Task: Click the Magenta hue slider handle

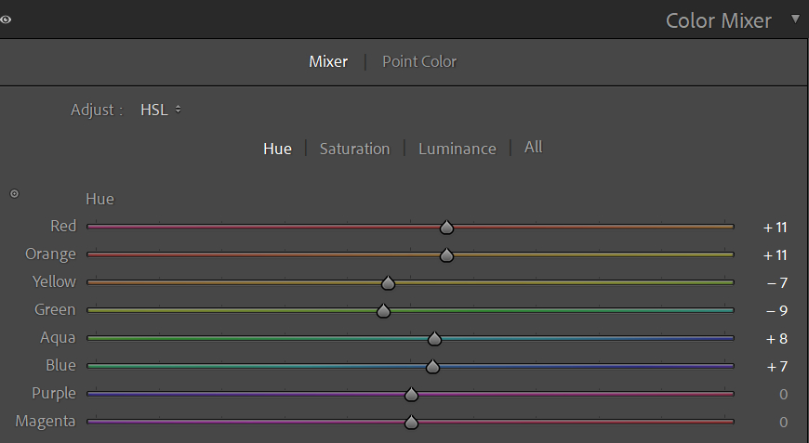Action: 411,422
